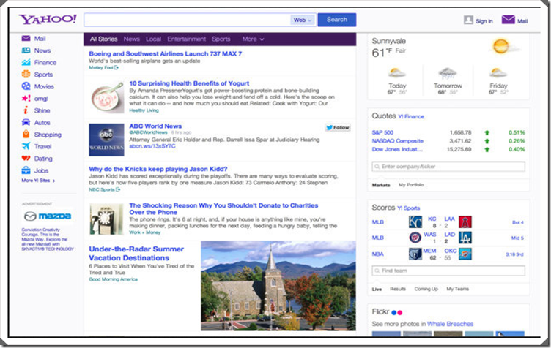Image resolution: width=551 pixels, height=348 pixels.
Task: Click the church vacation destination photo
Action: pyautogui.click(x=278, y=286)
